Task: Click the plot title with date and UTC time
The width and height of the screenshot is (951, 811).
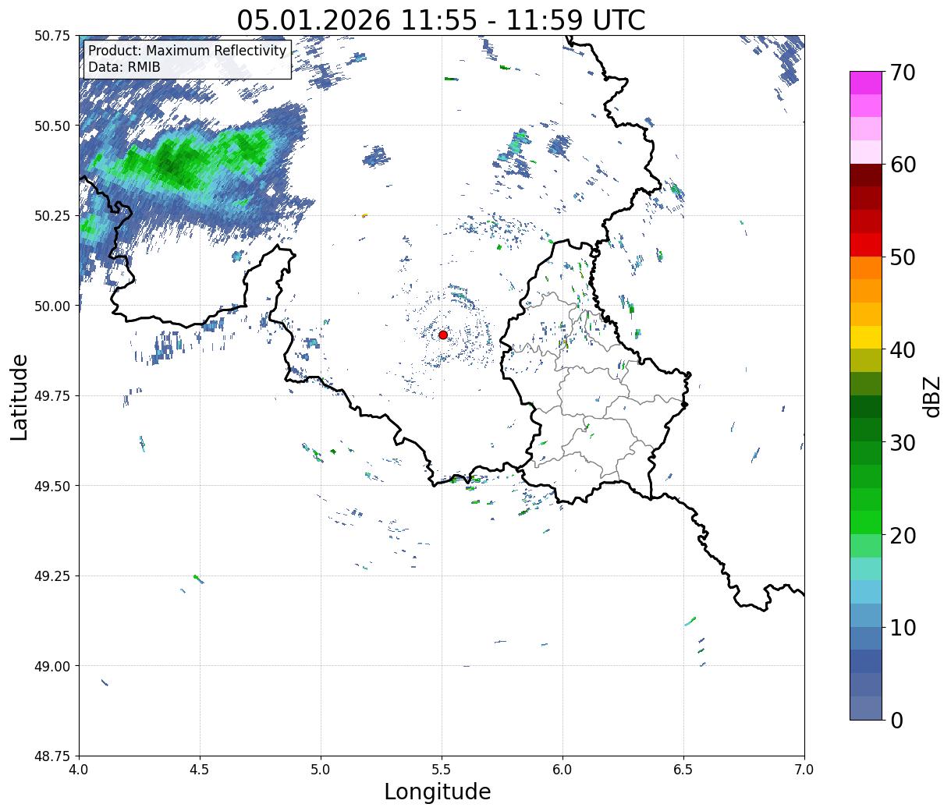Action: coord(441,20)
